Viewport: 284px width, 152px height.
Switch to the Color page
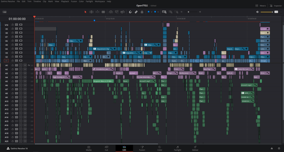coord(160,148)
